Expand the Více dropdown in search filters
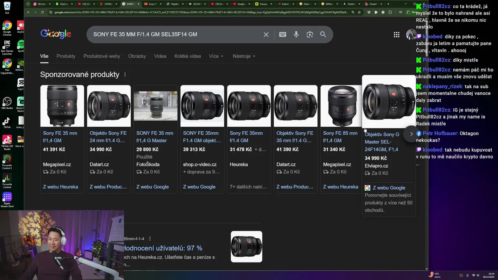The width and height of the screenshot is (498, 280). click(216, 56)
